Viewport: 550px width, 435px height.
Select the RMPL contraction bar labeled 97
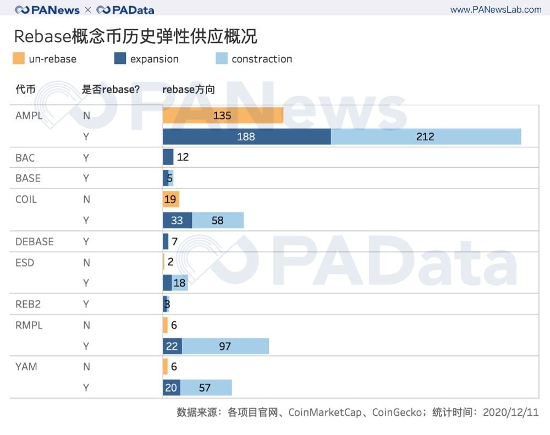click(x=225, y=346)
